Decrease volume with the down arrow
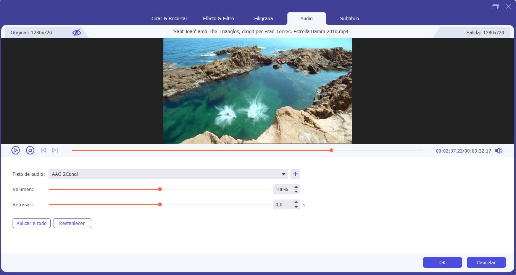Viewport: 516px width, 275px height. pos(296,191)
